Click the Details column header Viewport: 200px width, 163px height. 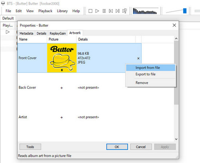click(106, 39)
